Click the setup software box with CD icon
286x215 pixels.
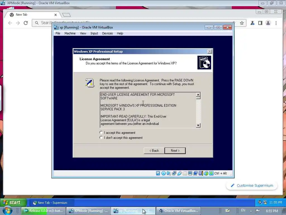tap(204, 62)
